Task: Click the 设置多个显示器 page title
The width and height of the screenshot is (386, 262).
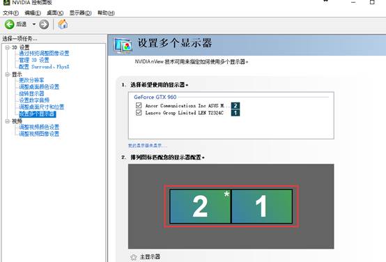Action: point(175,43)
